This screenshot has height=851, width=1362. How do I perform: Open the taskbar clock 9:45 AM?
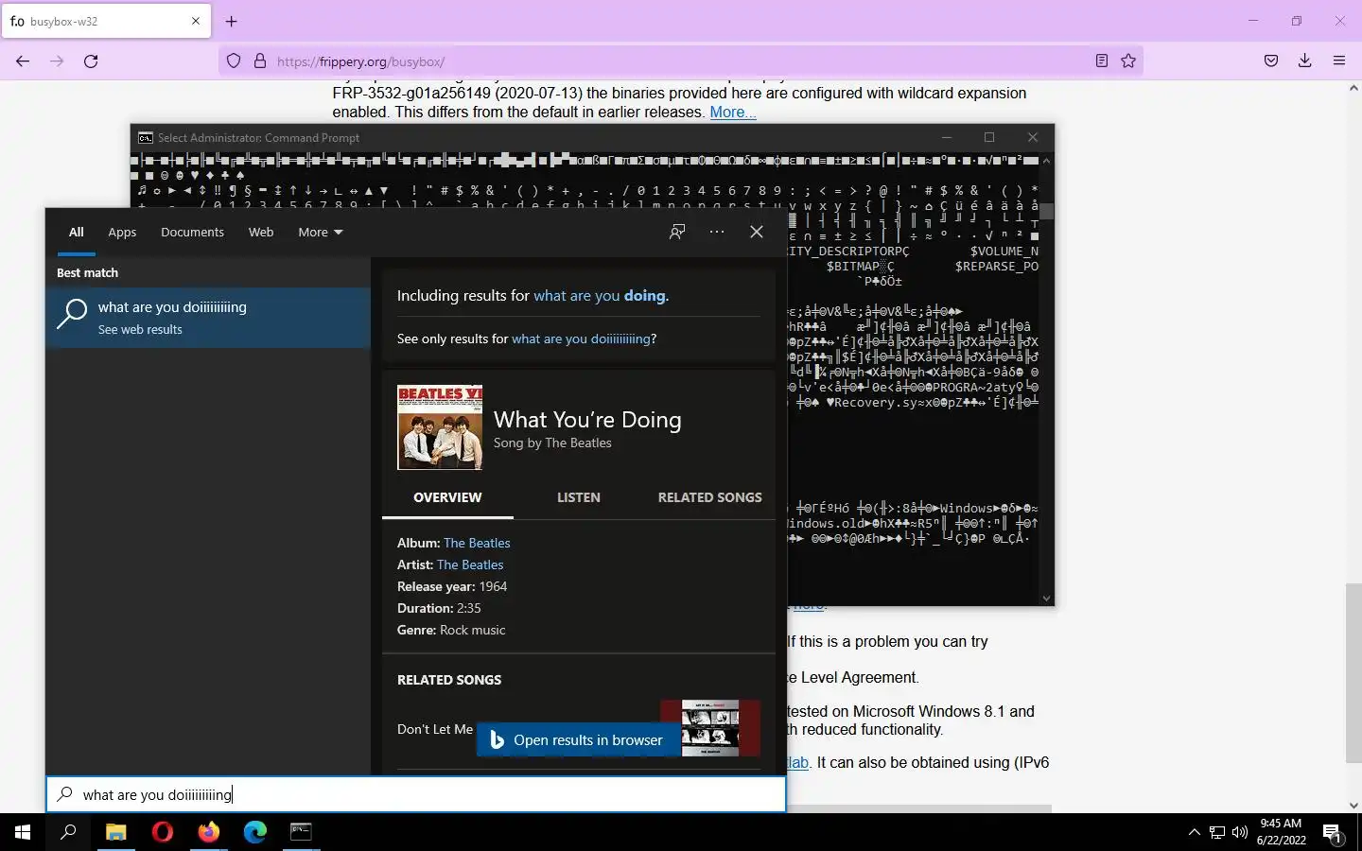1282,831
